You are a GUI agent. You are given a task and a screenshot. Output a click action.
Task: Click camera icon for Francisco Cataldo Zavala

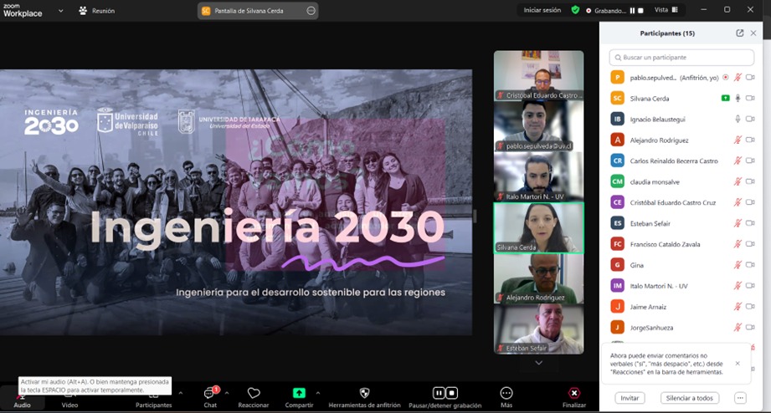(x=750, y=244)
